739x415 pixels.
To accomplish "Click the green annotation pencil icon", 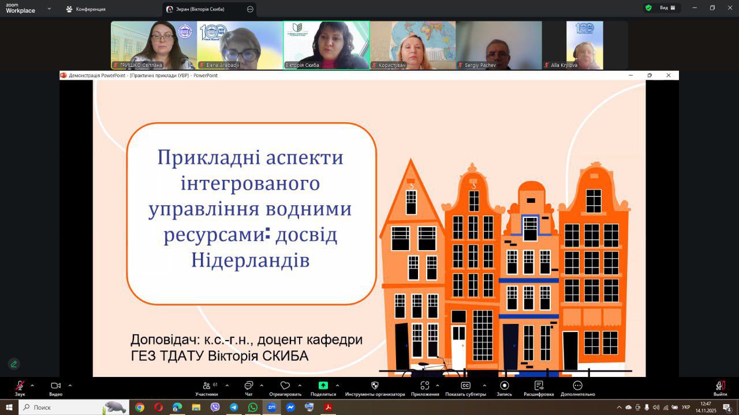I will click(x=14, y=364).
